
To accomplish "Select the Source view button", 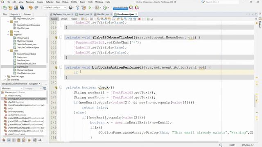I will [x=54, y=19].
